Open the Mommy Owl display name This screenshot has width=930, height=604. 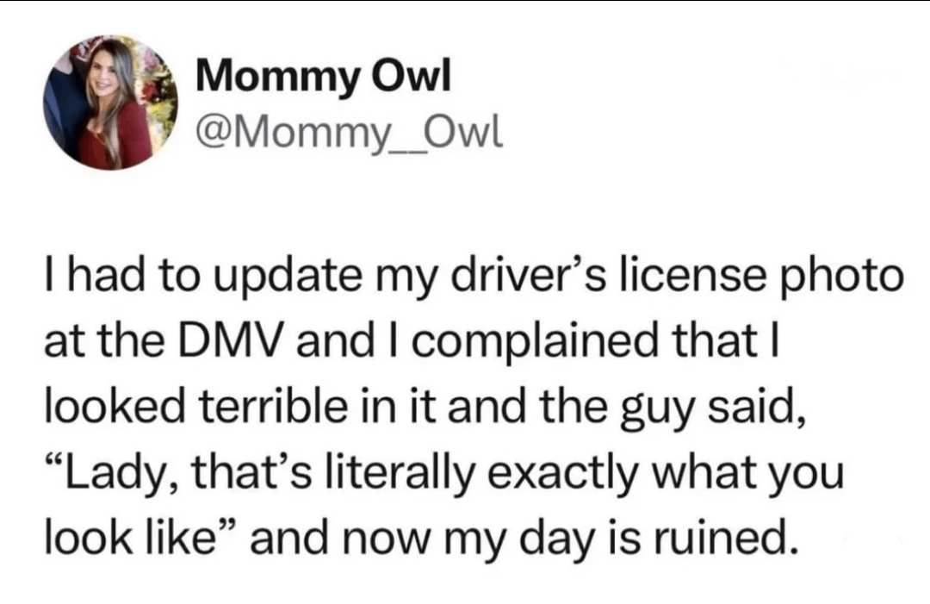click(x=323, y=80)
